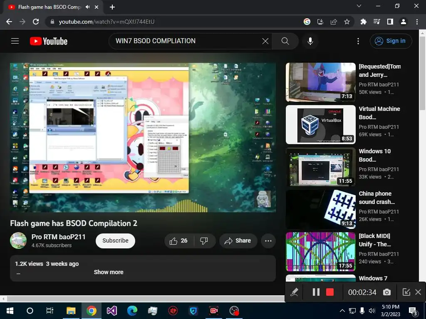Close the recorder toolbar with X

pyautogui.click(x=418, y=292)
